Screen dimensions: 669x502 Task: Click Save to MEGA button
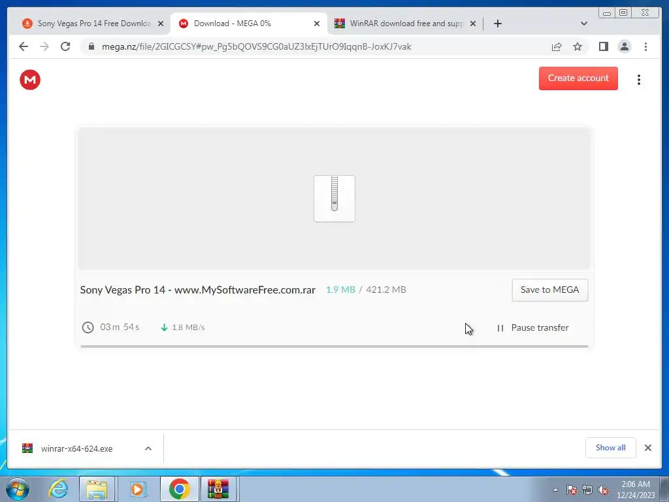[549, 290]
